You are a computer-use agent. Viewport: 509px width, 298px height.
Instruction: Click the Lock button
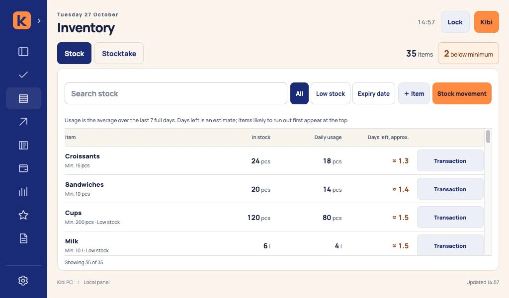coord(455,22)
